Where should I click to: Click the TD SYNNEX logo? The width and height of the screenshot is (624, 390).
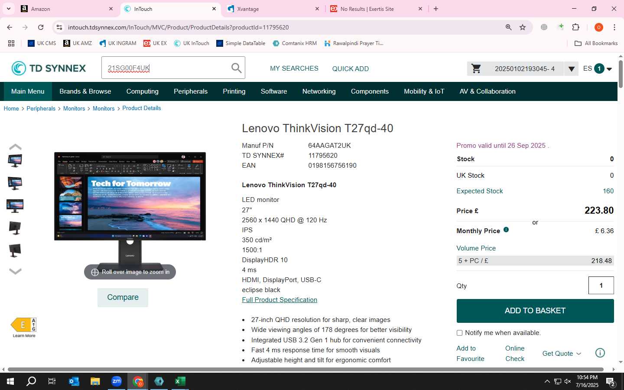tap(49, 68)
